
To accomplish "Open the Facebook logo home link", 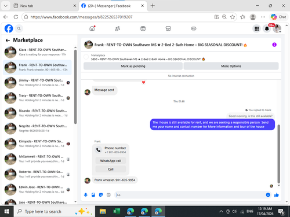I will 9,28.
